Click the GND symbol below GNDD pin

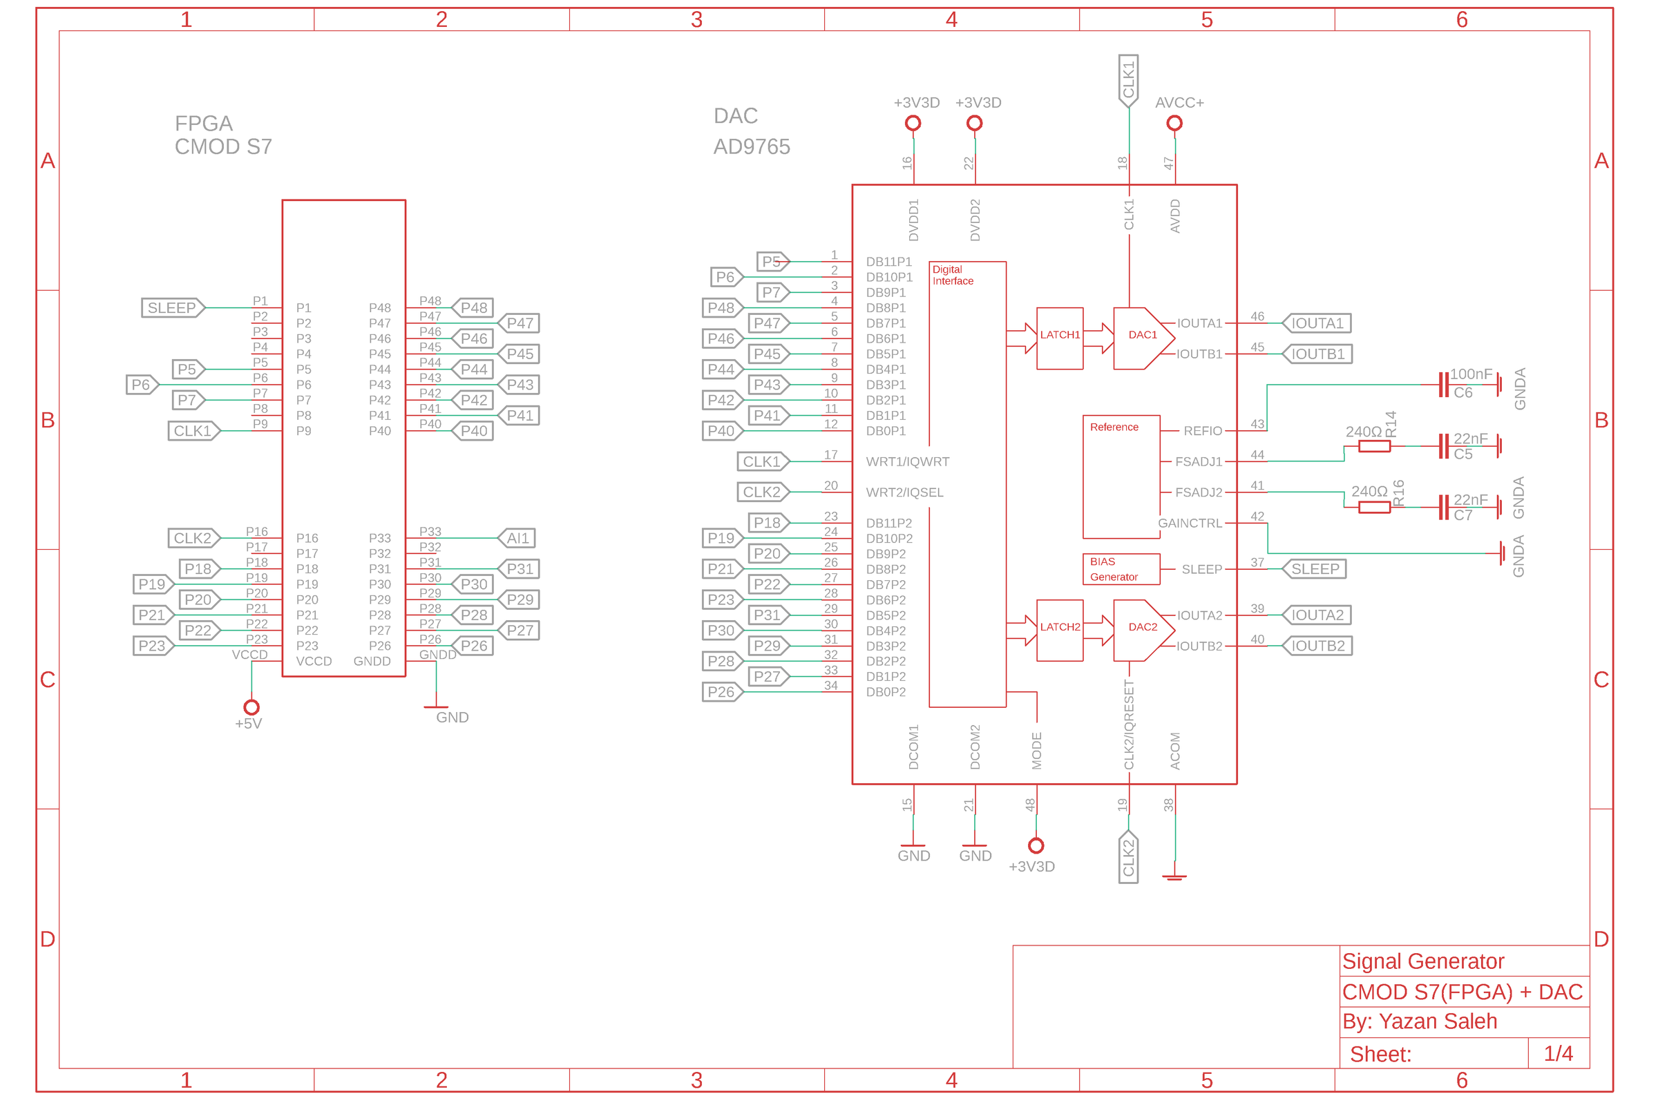tap(438, 709)
